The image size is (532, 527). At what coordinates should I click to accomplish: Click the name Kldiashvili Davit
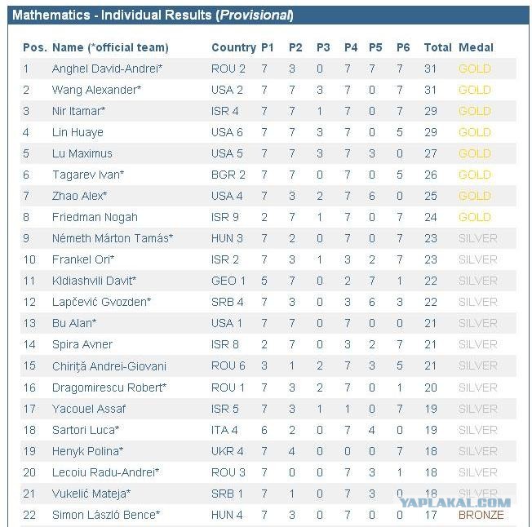coord(94,281)
